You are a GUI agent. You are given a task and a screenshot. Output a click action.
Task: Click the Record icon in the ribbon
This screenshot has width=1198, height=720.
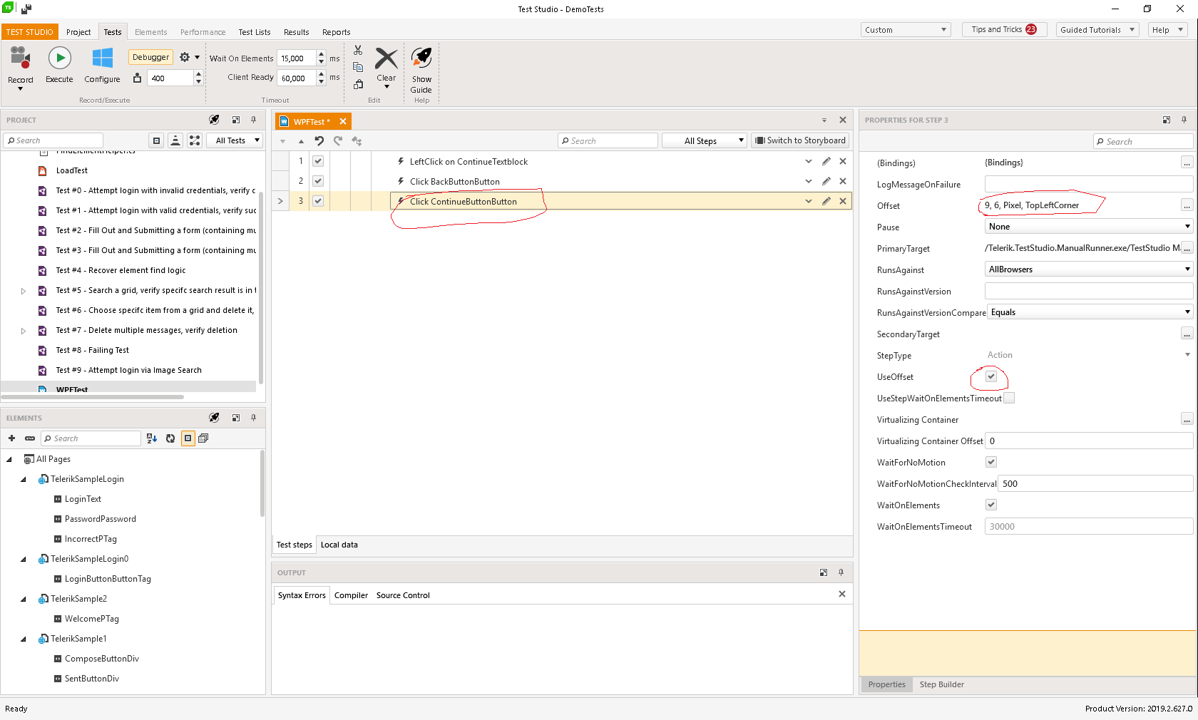(20, 58)
